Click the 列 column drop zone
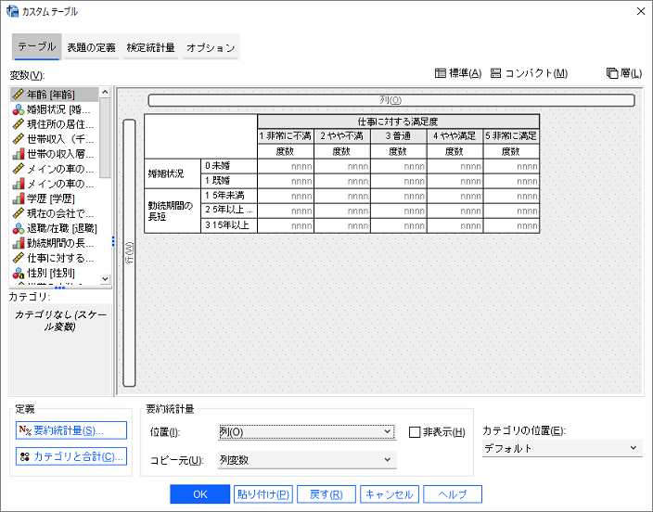The width and height of the screenshot is (653, 512). [391, 100]
